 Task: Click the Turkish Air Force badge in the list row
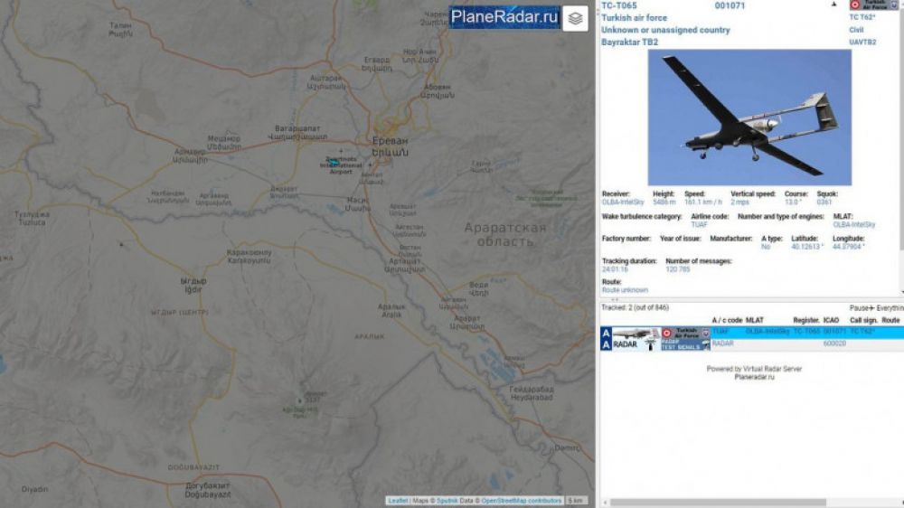click(x=685, y=333)
